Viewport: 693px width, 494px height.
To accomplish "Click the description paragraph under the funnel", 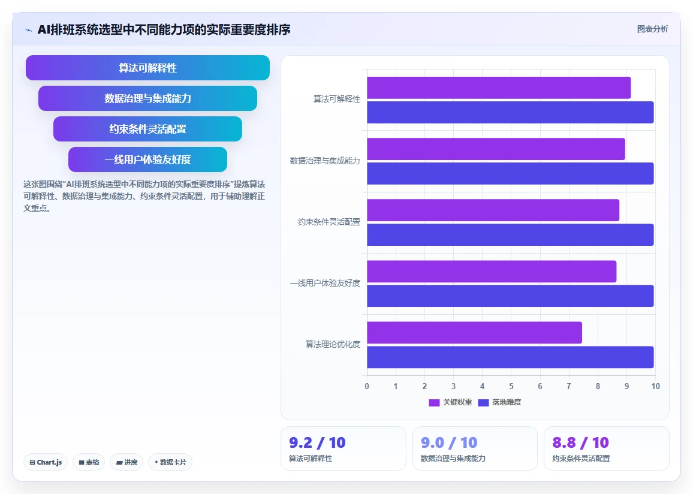I will click(x=144, y=196).
